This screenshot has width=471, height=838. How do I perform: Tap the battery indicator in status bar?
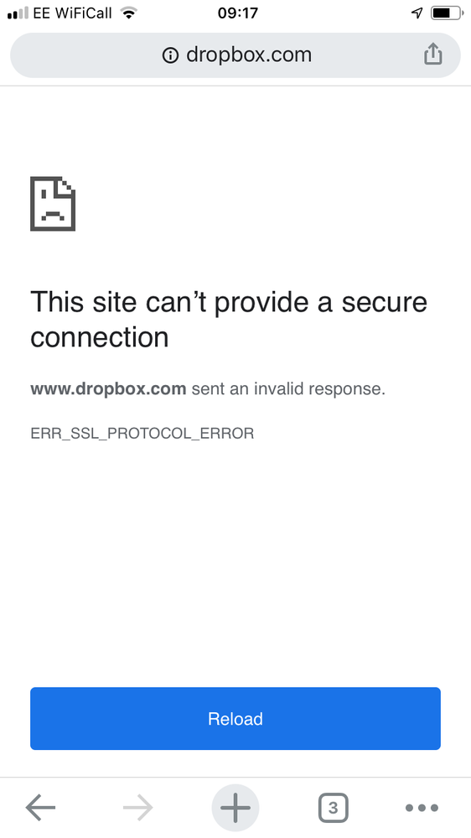[x=448, y=13]
